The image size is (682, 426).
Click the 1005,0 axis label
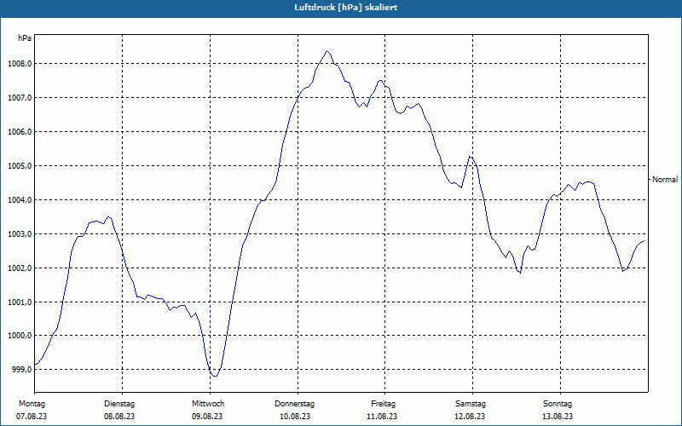tap(20, 166)
